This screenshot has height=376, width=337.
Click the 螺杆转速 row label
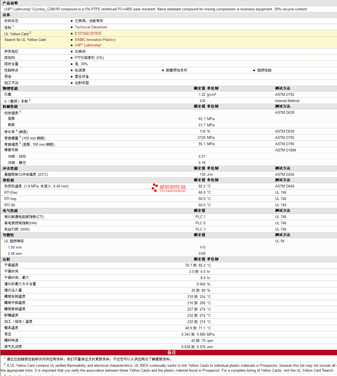[x=11, y=341]
